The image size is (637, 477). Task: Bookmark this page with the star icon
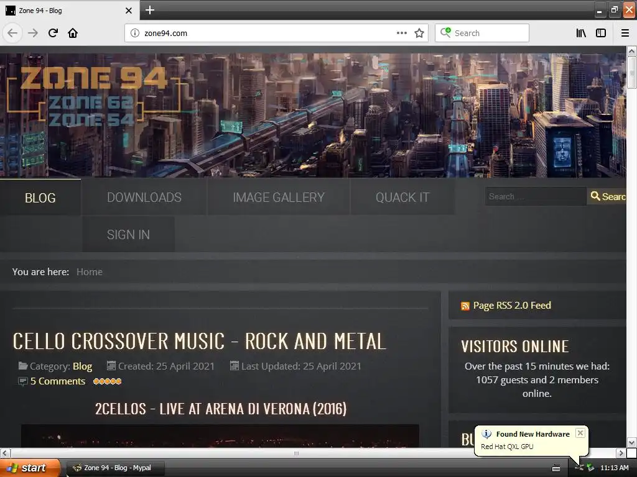coord(419,33)
